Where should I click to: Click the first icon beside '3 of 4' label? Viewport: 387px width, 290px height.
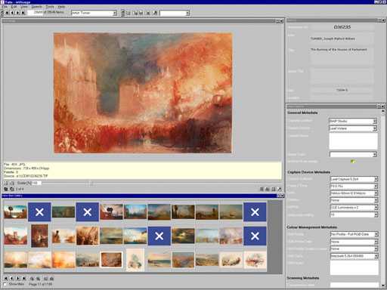(6, 189)
